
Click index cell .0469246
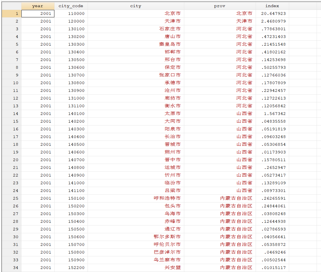[272, 252]
